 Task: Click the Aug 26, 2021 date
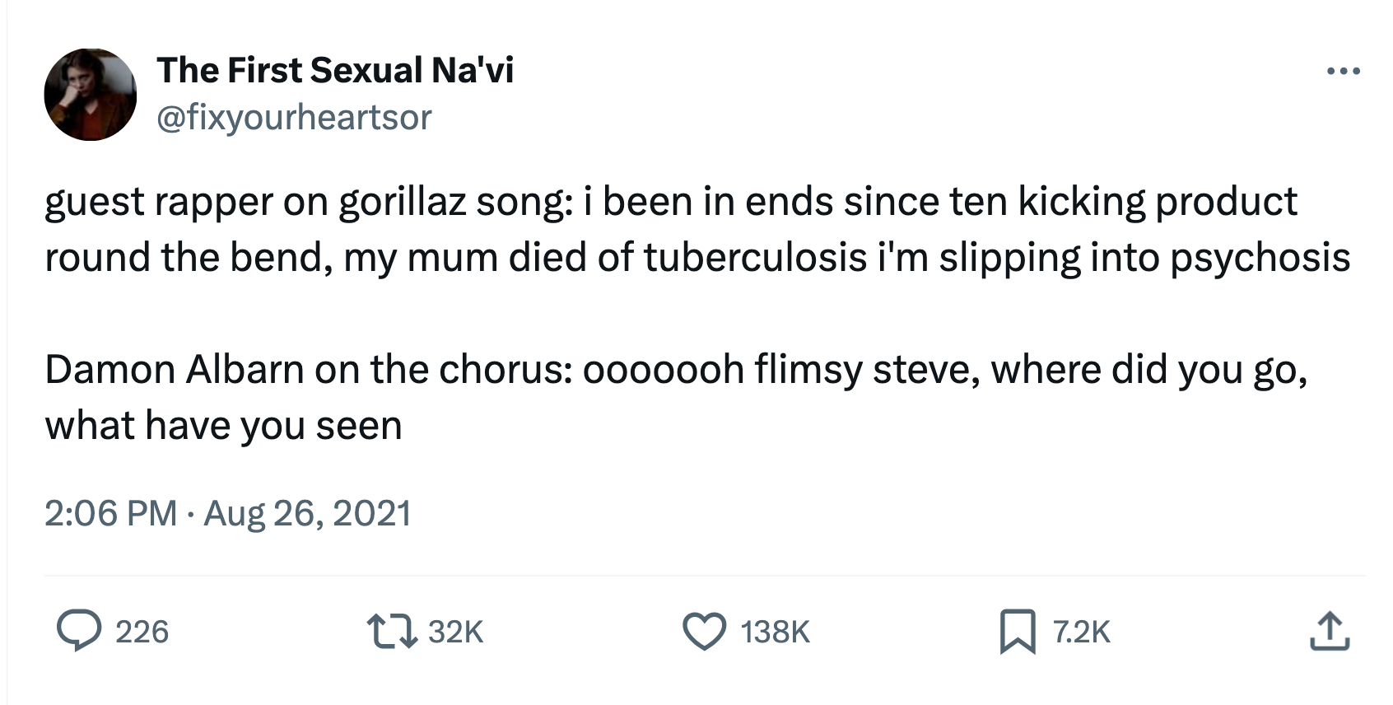(307, 513)
